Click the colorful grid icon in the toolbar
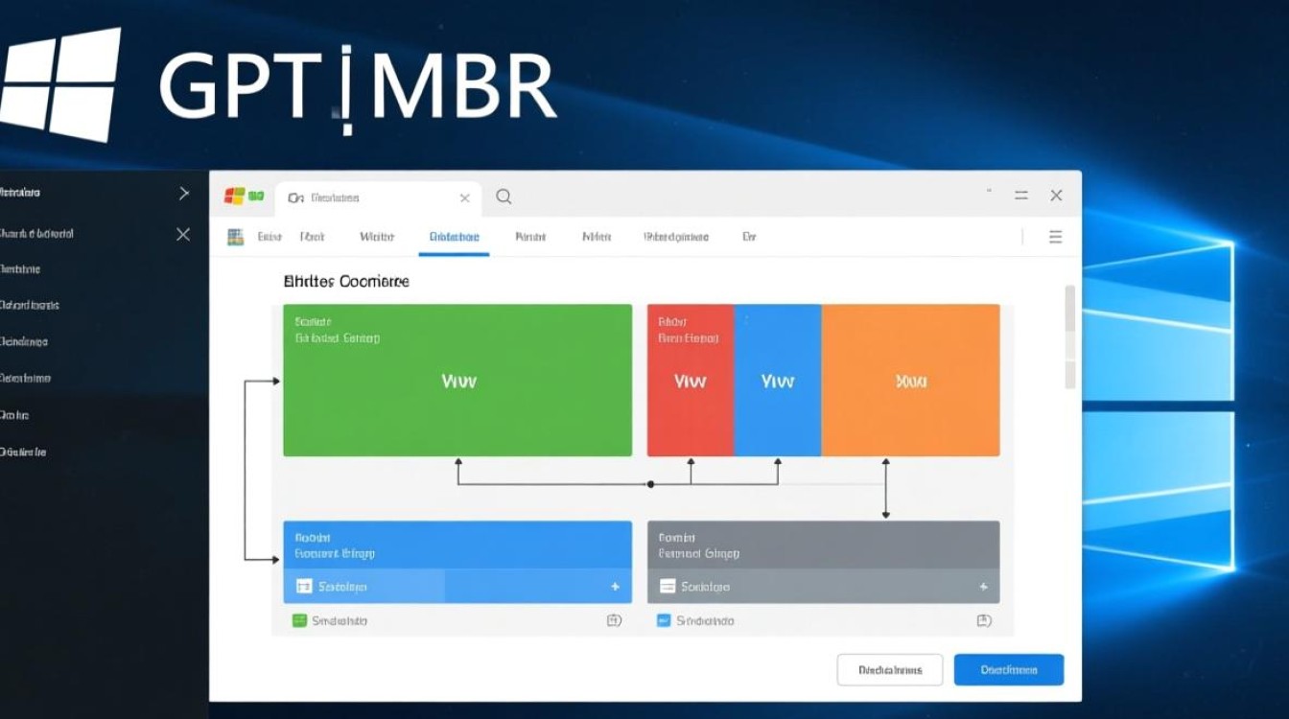The image size is (1289, 719). [x=235, y=237]
